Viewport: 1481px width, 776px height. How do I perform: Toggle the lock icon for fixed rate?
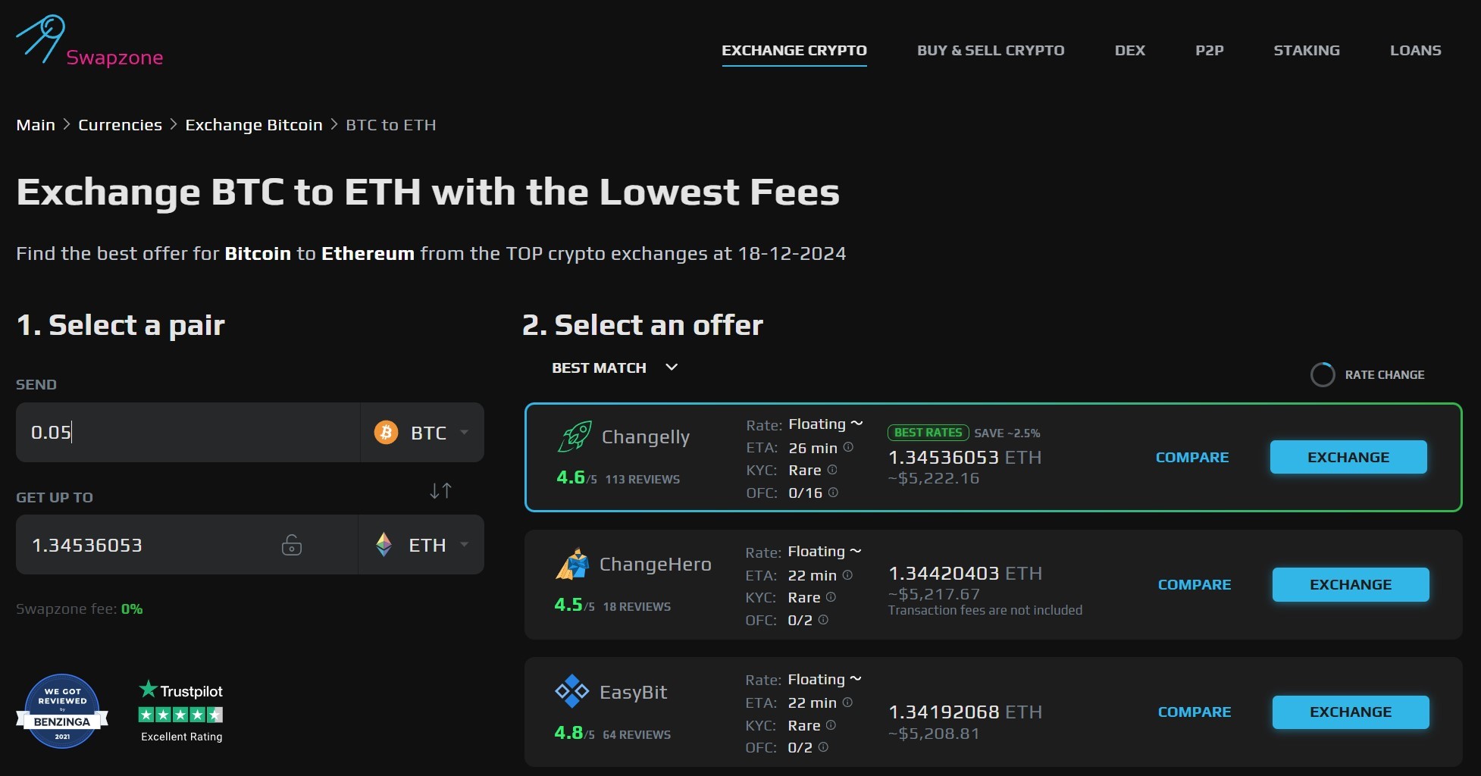(292, 545)
